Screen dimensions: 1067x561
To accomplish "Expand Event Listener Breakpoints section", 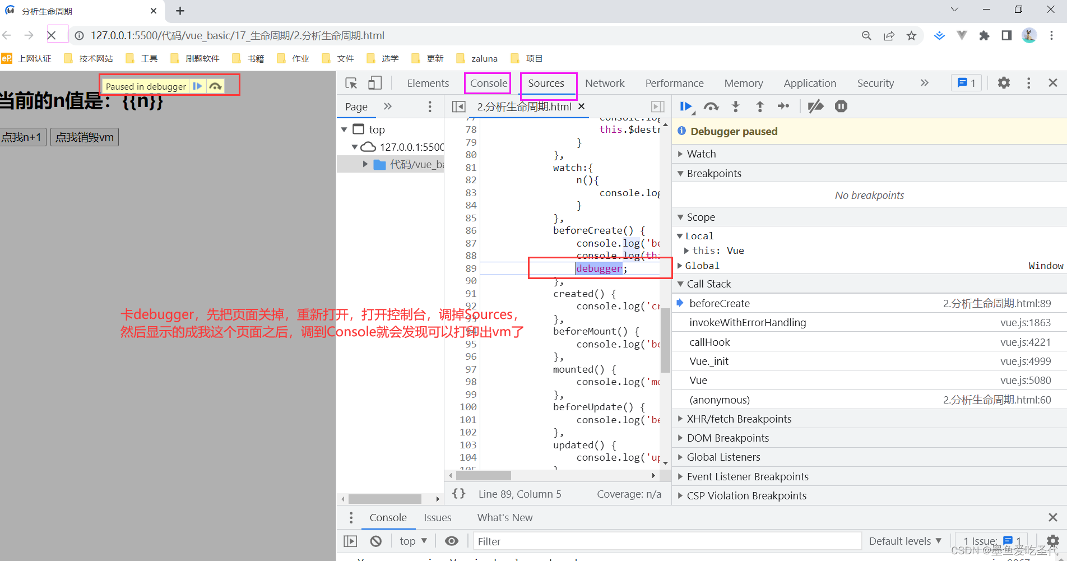I will [869, 476].
